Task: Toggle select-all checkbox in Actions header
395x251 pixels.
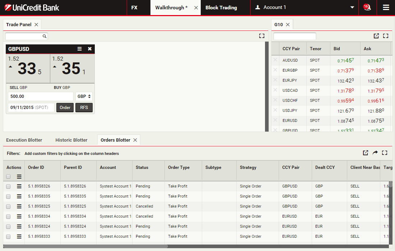Action: click(x=8, y=176)
